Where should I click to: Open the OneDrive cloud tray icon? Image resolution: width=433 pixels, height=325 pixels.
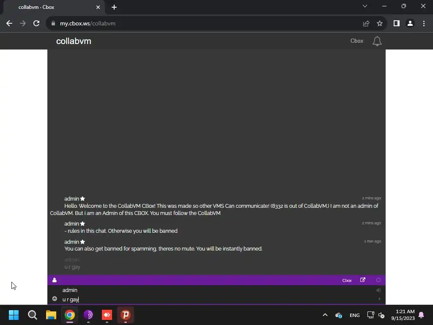pos(339,315)
